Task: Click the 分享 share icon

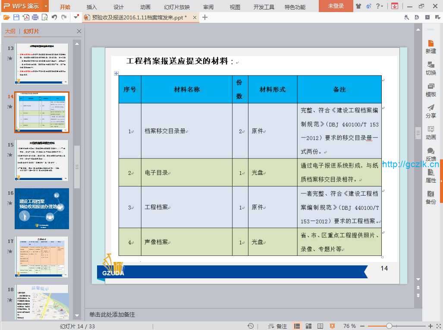Action: (430, 111)
